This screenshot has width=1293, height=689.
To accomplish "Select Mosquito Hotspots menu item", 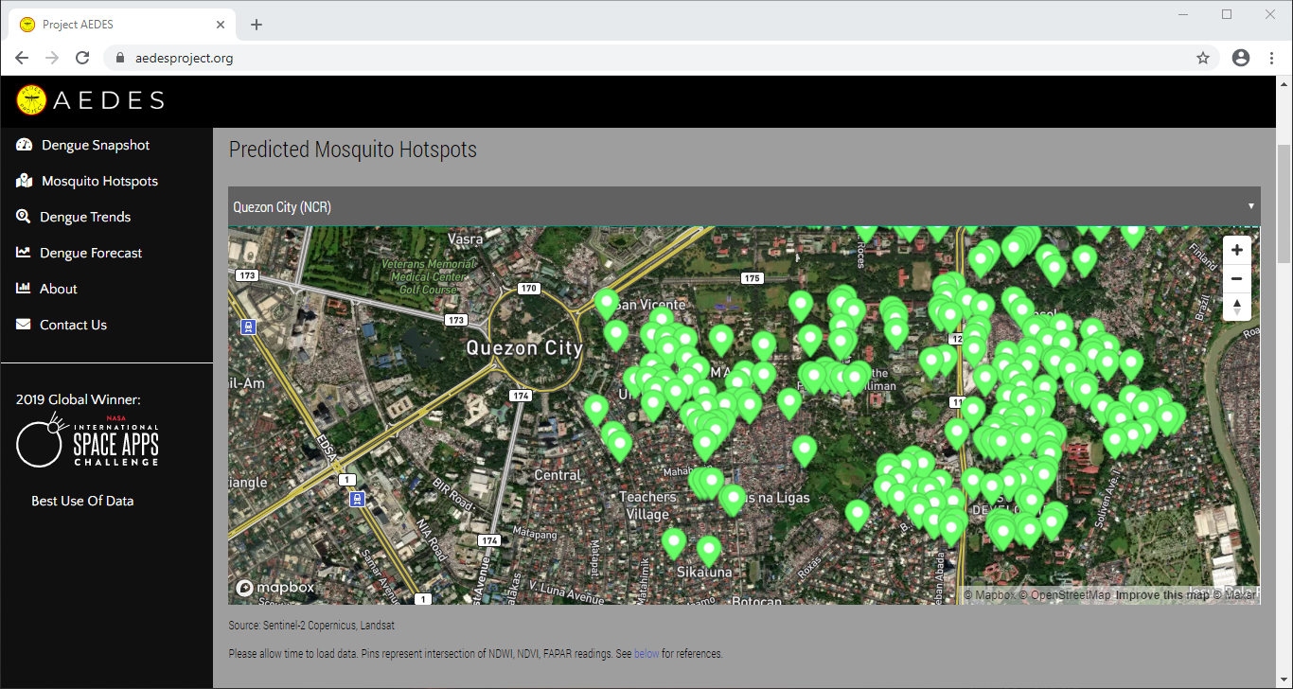I will (98, 181).
